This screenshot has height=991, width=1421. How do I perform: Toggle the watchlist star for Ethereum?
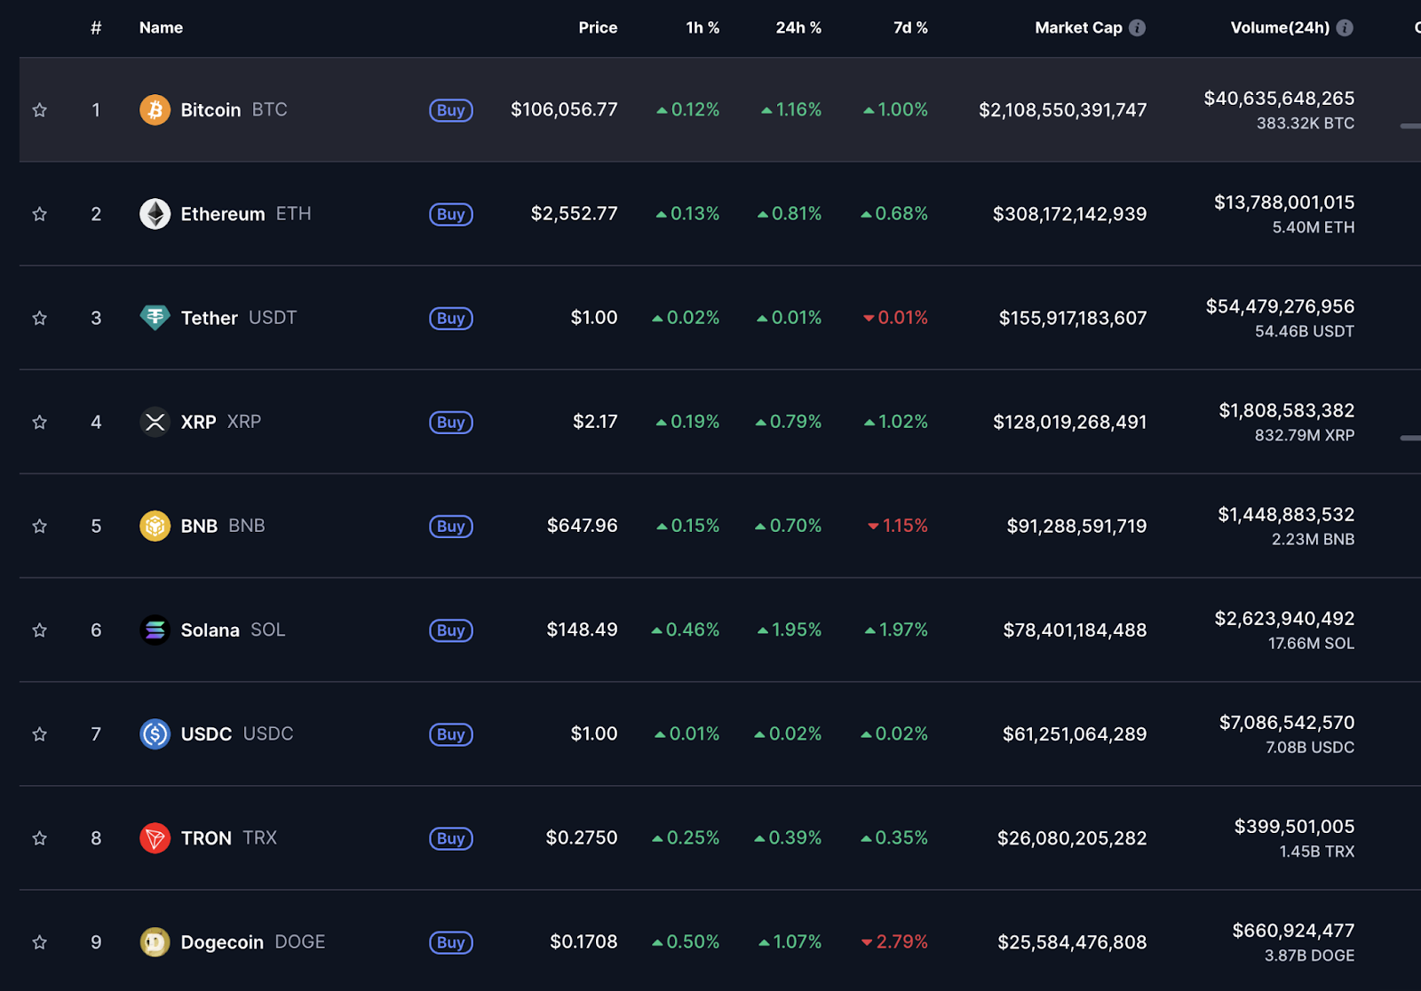(39, 214)
